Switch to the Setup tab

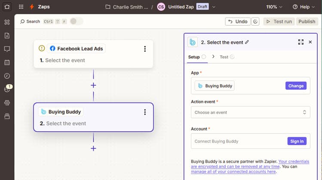(197, 57)
